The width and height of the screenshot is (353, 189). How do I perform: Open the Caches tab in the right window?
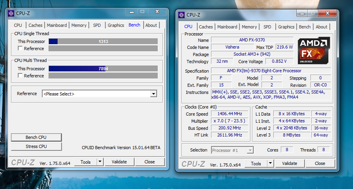click(206, 27)
